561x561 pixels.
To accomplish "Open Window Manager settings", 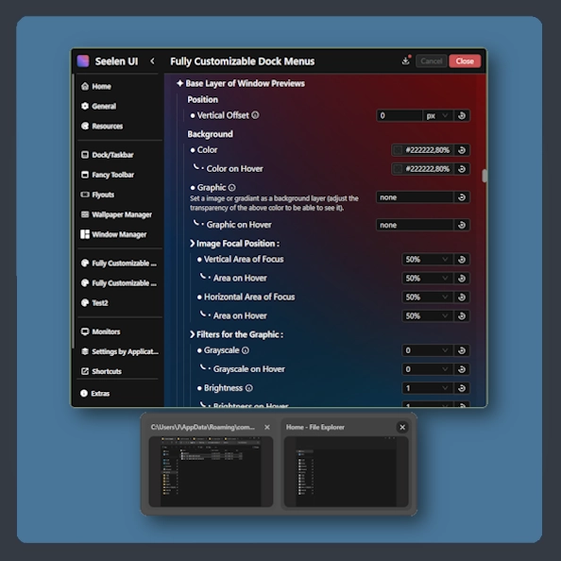I will click(113, 234).
